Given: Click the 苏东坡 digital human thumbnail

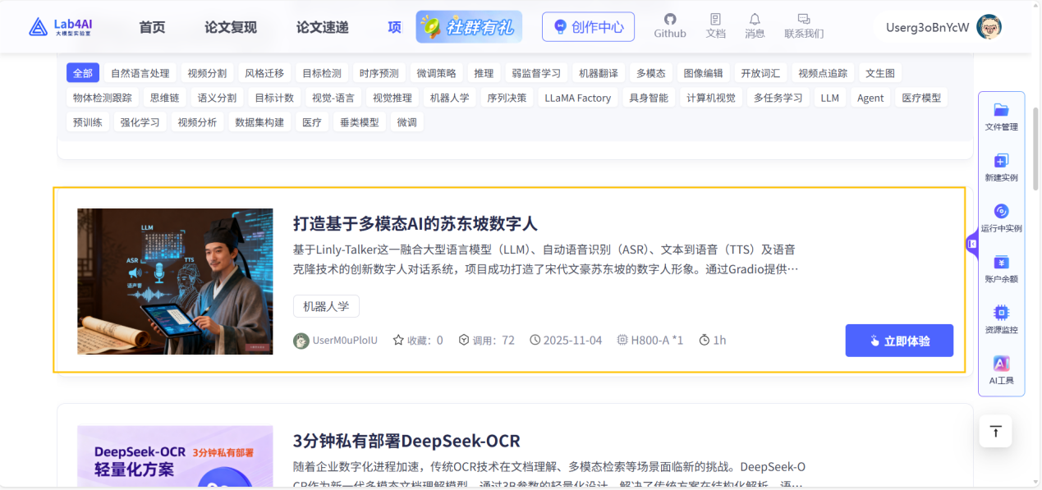Looking at the screenshot, I should click(175, 282).
